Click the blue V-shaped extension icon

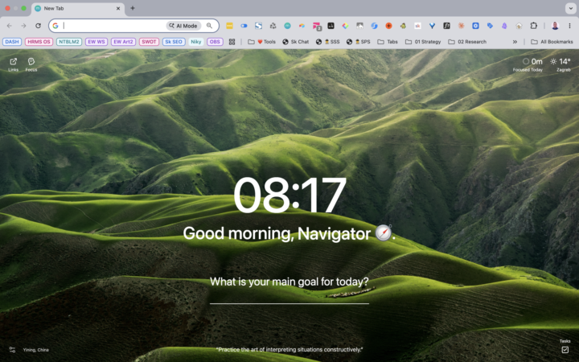(432, 26)
